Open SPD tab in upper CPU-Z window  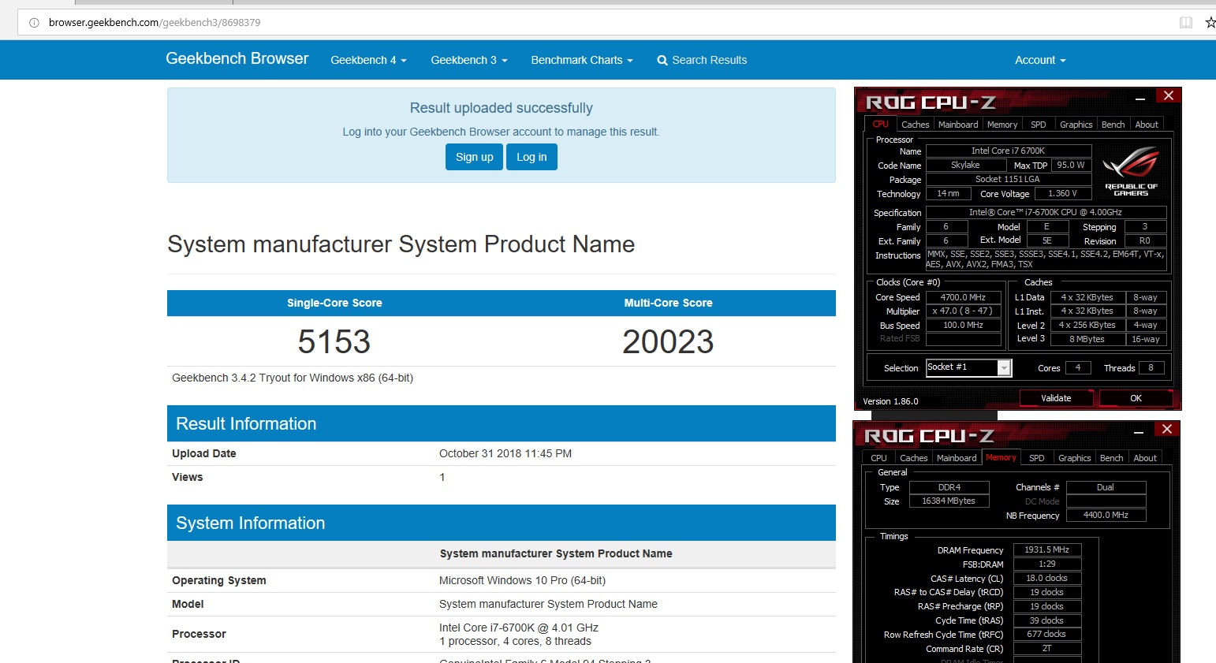(1039, 125)
